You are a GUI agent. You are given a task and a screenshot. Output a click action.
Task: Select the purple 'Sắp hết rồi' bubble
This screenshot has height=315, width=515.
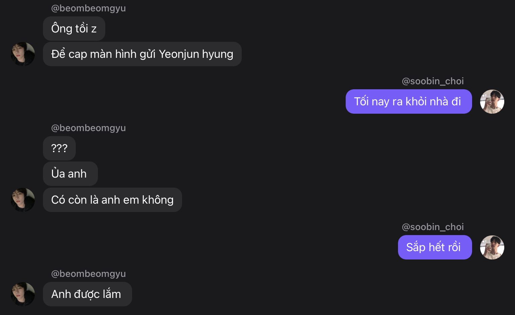(435, 247)
